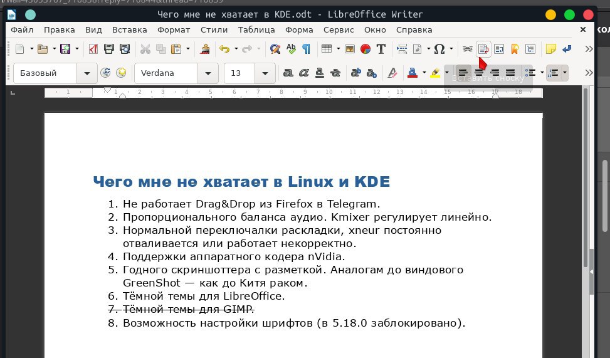Toggle the numbered list button
610x358 pixels.
click(x=553, y=73)
